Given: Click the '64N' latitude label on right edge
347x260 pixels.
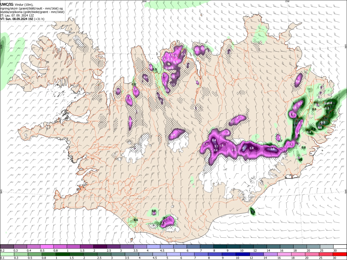Looking at the screenshot, I should 346,191.
